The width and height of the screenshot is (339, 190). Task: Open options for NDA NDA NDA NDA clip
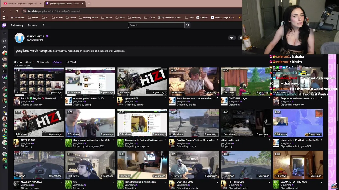pos(62,182)
